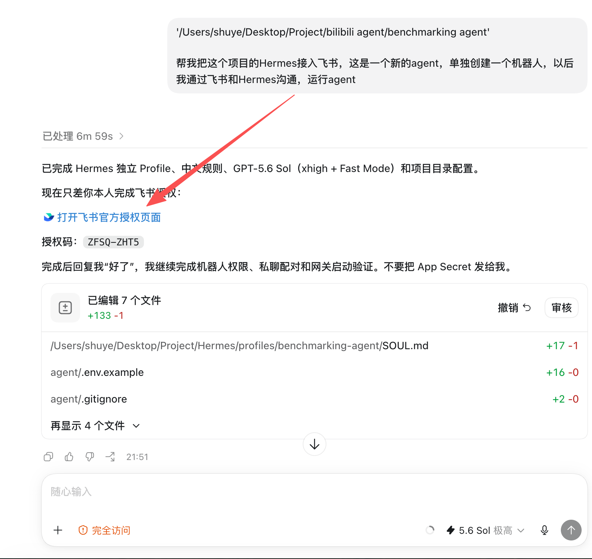Viewport: 592px width, 559px height.
Task: Copy the response with the copy icon
Action: pos(48,457)
